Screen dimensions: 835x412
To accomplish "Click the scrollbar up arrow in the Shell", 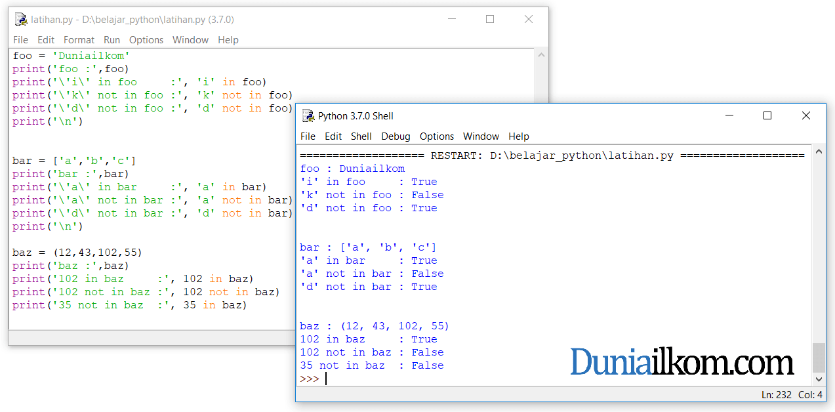I will 818,150.
